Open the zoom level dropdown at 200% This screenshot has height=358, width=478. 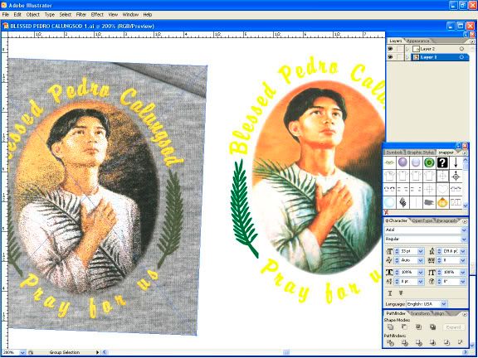click(x=22, y=352)
